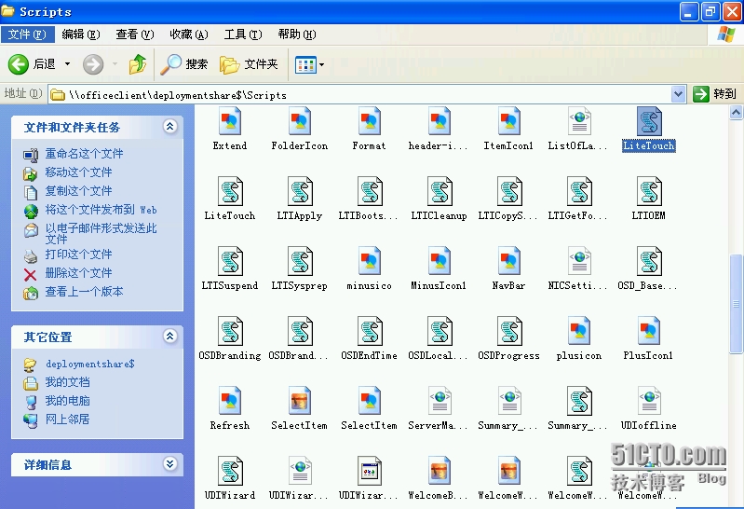Select the NavBar image file
The height and width of the screenshot is (509, 744).
508,268
